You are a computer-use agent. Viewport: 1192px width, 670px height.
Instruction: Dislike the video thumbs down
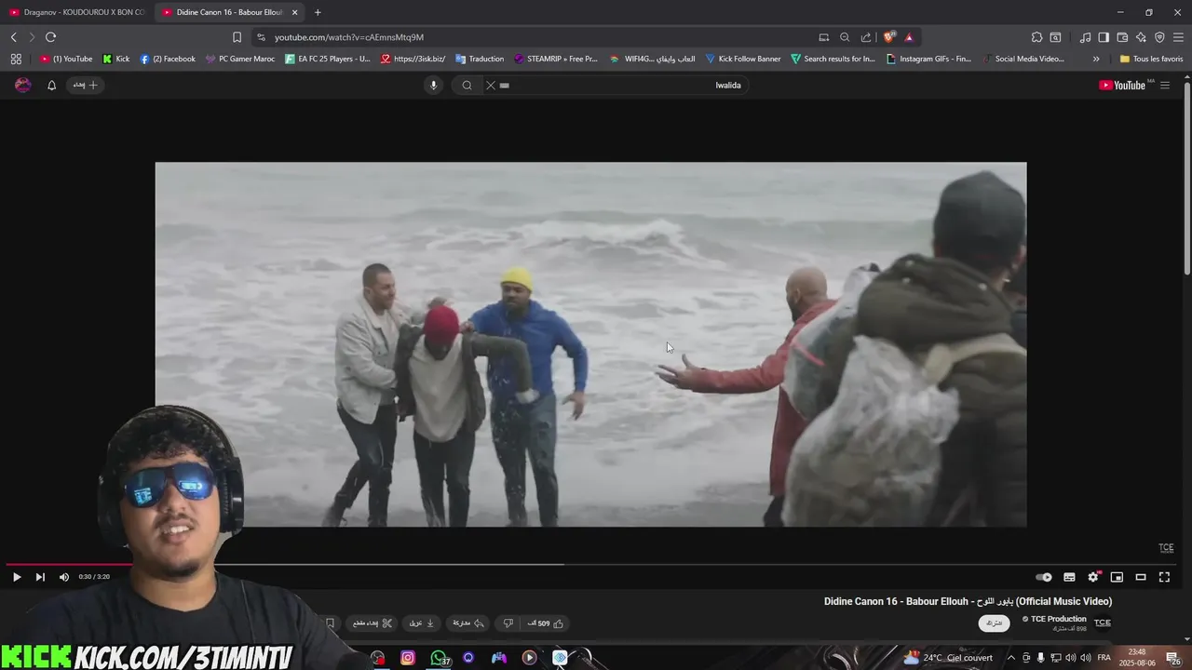point(508,623)
